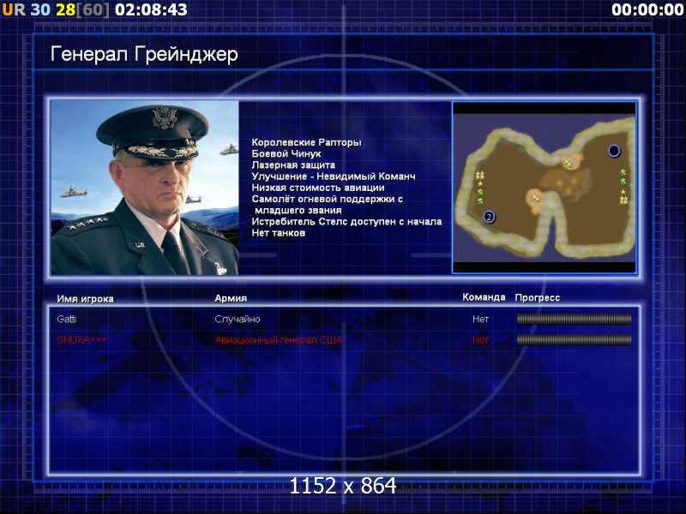Select the player name 'Gatti'
Image resolution: width=686 pixels, height=514 pixels.
pyautogui.click(x=67, y=319)
